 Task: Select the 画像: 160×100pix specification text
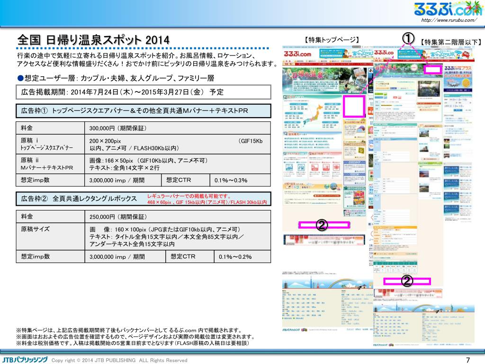click(165, 229)
